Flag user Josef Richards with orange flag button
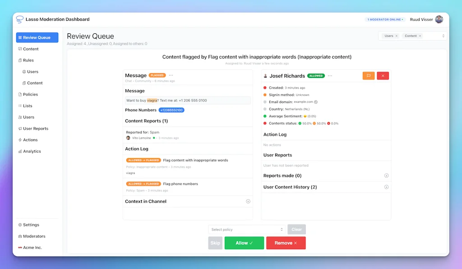The width and height of the screenshot is (462, 269). coord(368,76)
